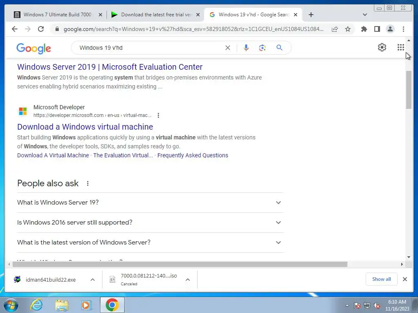Search by image with Google Lens icon
Viewport: 418px width, 313px height.
coord(262,48)
